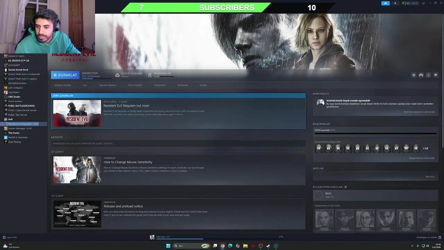
Task: Open the Mağaza Sayfası tab
Action: 63,85
